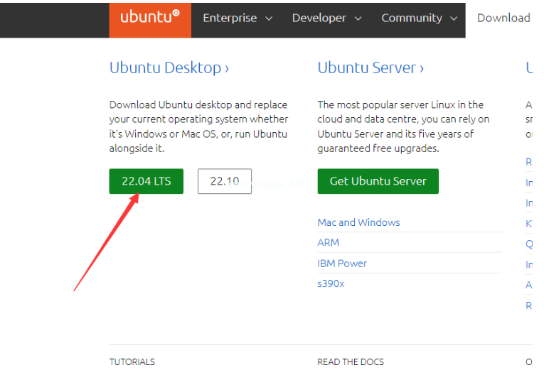Image resolution: width=544 pixels, height=380 pixels.
Task: Open the Ubuntu Desktop heading link
Action: point(169,68)
